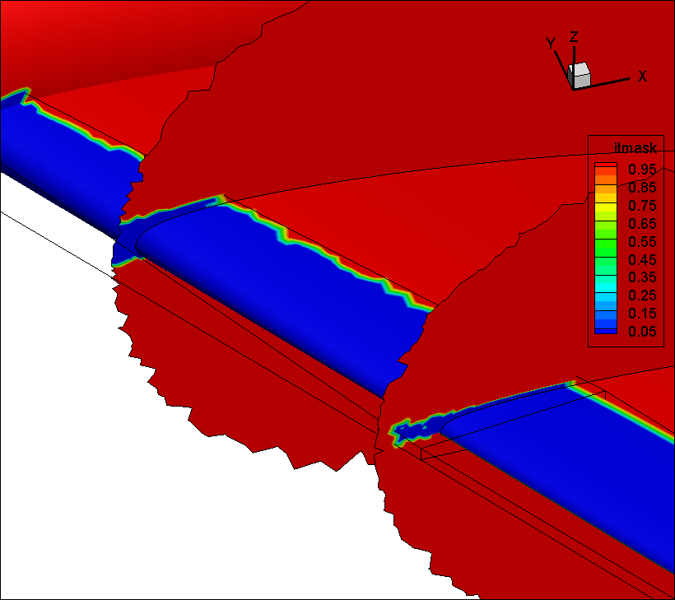Click the 0.15 legend value
The width and height of the screenshot is (675, 600).
pyautogui.click(x=642, y=314)
